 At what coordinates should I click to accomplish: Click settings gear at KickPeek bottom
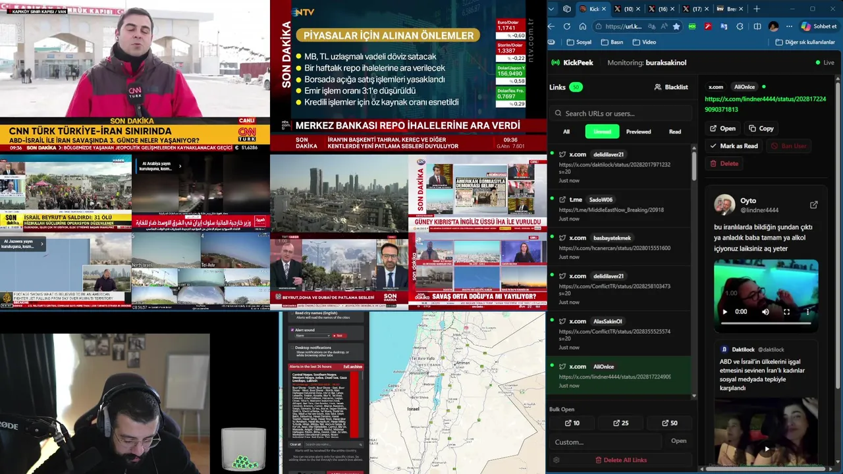click(557, 460)
